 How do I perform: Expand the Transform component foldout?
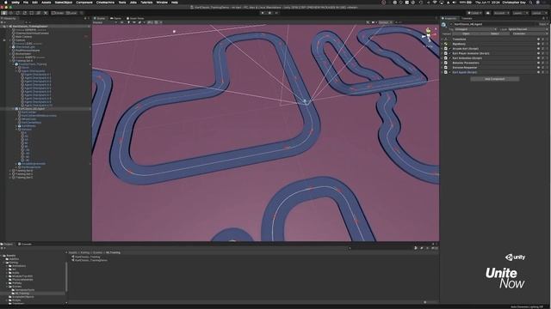442,39
